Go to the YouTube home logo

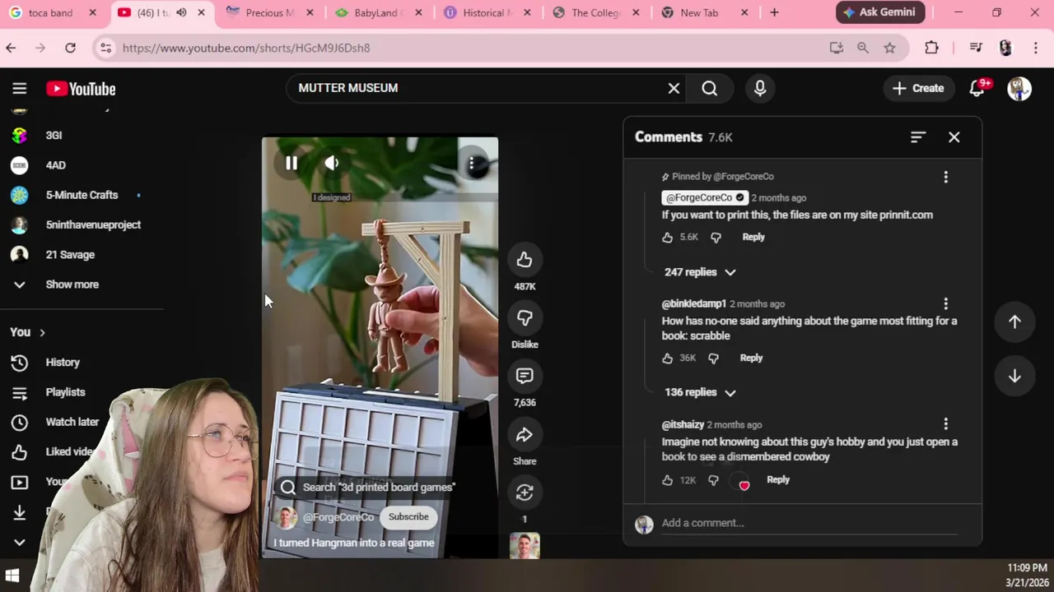click(81, 89)
